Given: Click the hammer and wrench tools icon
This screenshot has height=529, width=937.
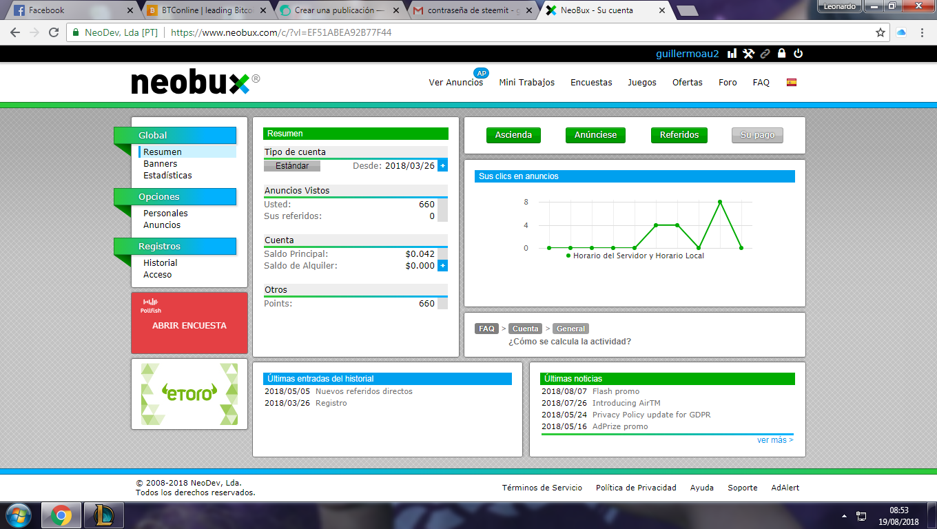Looking at the screenshot, I should tap(748, 53).
